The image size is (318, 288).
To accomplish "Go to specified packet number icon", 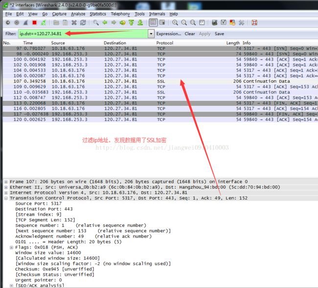I will tap(122, 22).
